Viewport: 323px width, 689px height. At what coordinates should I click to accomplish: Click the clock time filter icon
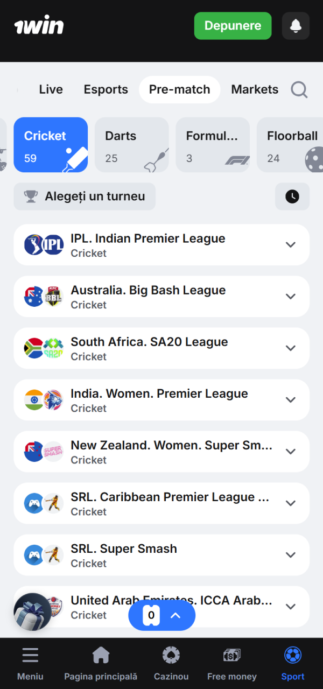(x=292, y=196)
